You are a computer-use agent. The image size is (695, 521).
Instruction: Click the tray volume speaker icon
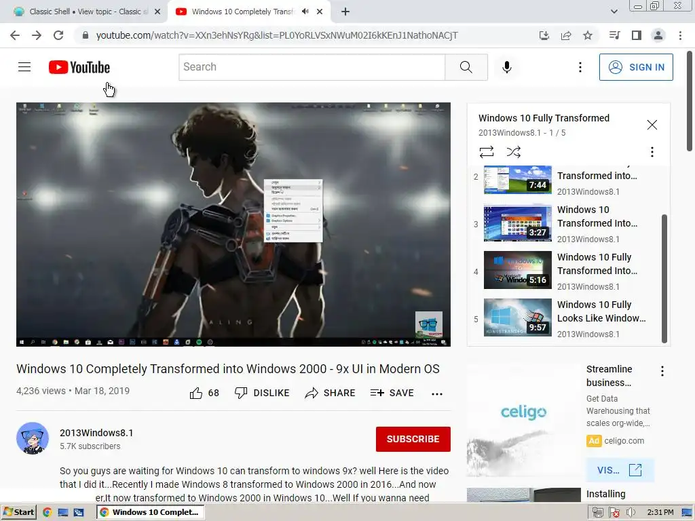pyautogui.click(x=631, y=513)
